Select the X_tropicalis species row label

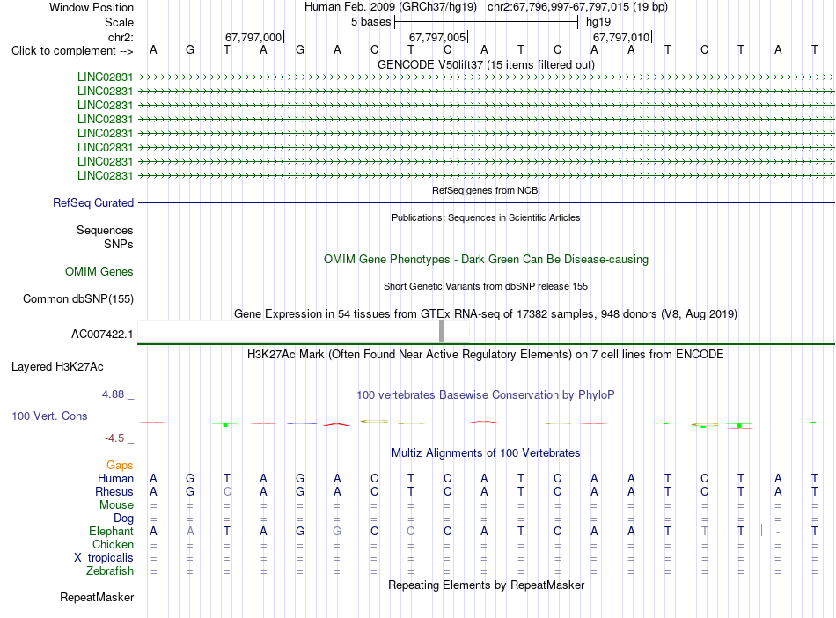(x=104, y=558)
